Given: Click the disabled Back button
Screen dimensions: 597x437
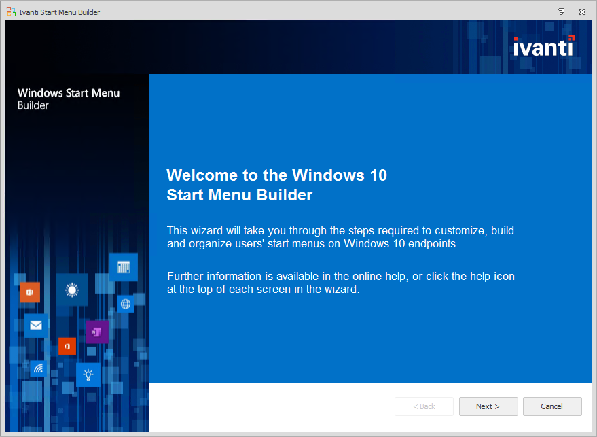Looking at the screenshot, I should tap(424, 406).
